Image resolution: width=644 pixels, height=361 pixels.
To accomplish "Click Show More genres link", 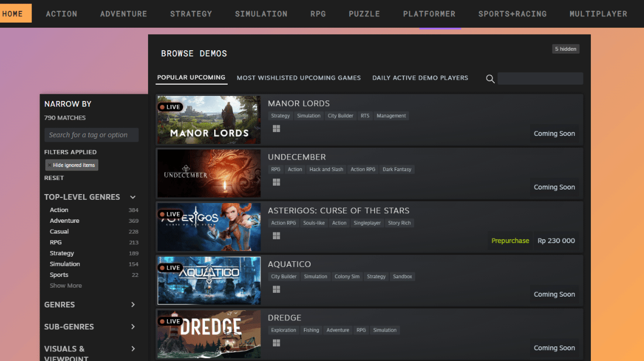I will tap(66, 285).
